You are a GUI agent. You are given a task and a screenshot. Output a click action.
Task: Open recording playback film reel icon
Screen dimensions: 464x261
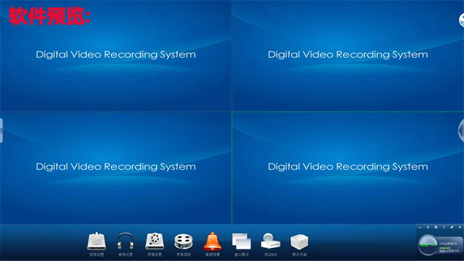pyautogui.click(x=184, y=242)
